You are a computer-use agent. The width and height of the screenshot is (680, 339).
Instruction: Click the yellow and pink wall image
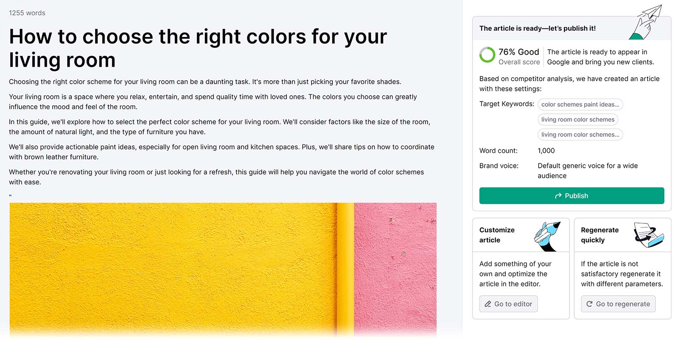[223, 268]
